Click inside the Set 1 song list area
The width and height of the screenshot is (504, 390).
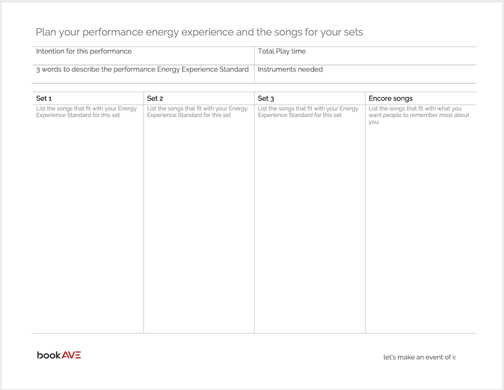point(88,225)
